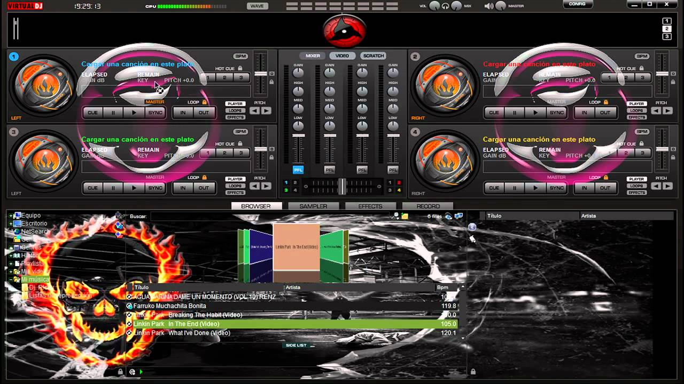This screenshot has height=384, width=684.
Task: Play the track on deck 4
Action: [x=535, y=188]
